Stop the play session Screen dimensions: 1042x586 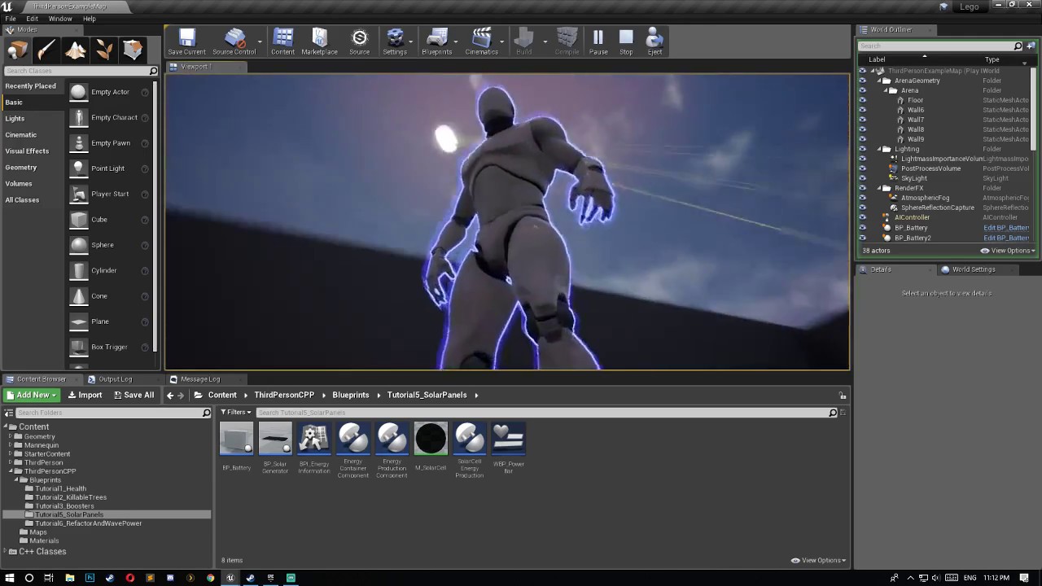tap(626, 41)
